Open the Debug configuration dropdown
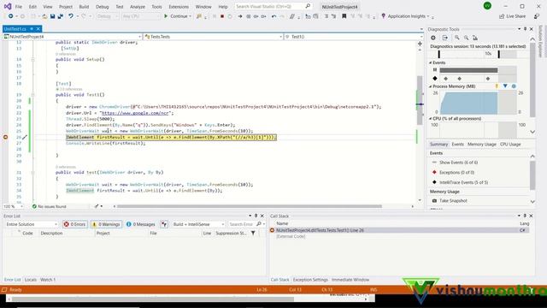Screen dimensions: 547x308 [x=108, y=16]
